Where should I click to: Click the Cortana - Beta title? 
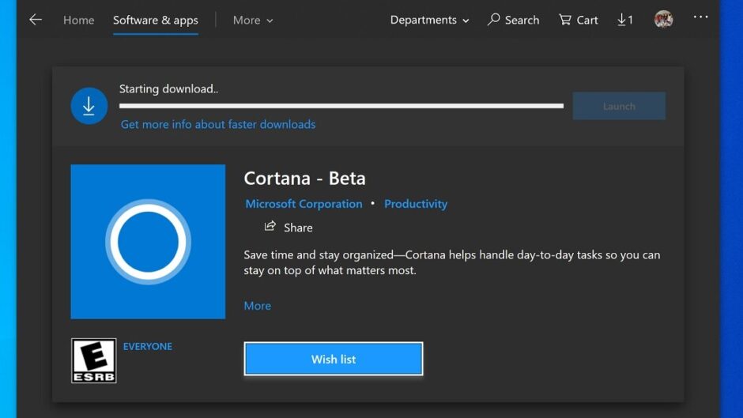[304, 179]
